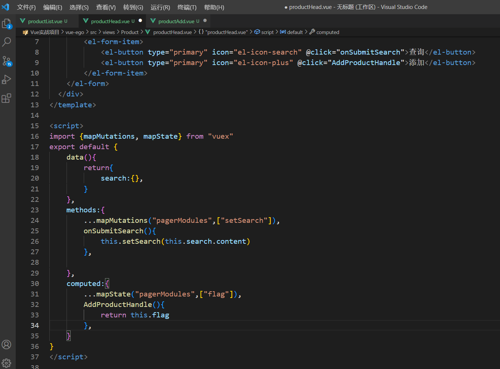This screenshot has height=369, width=500.
Task: Open the 查看(V) menu
Action: click(x=106, y=7)
